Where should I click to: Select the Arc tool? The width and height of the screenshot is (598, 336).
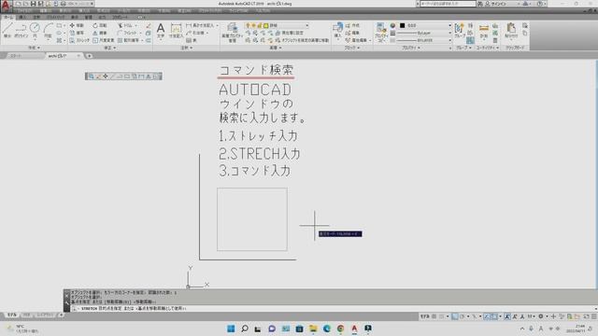pos(48,30)
